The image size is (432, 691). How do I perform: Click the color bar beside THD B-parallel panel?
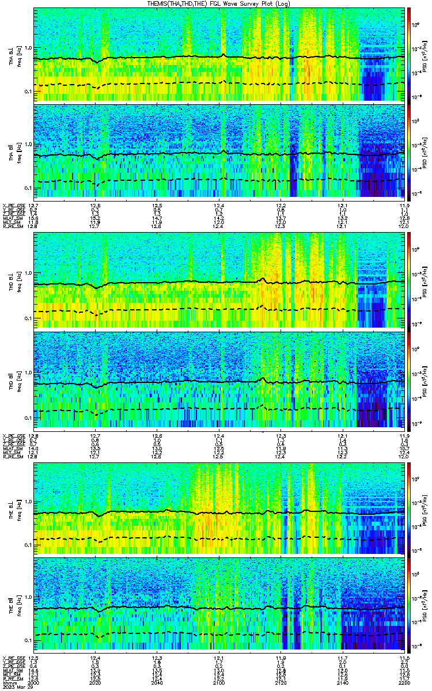click(409, 379)
